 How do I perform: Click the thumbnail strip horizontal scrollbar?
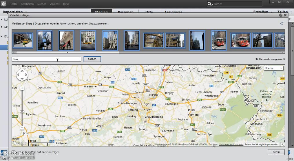67,53
